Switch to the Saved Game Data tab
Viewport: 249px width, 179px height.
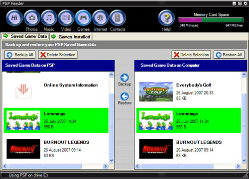25,36
